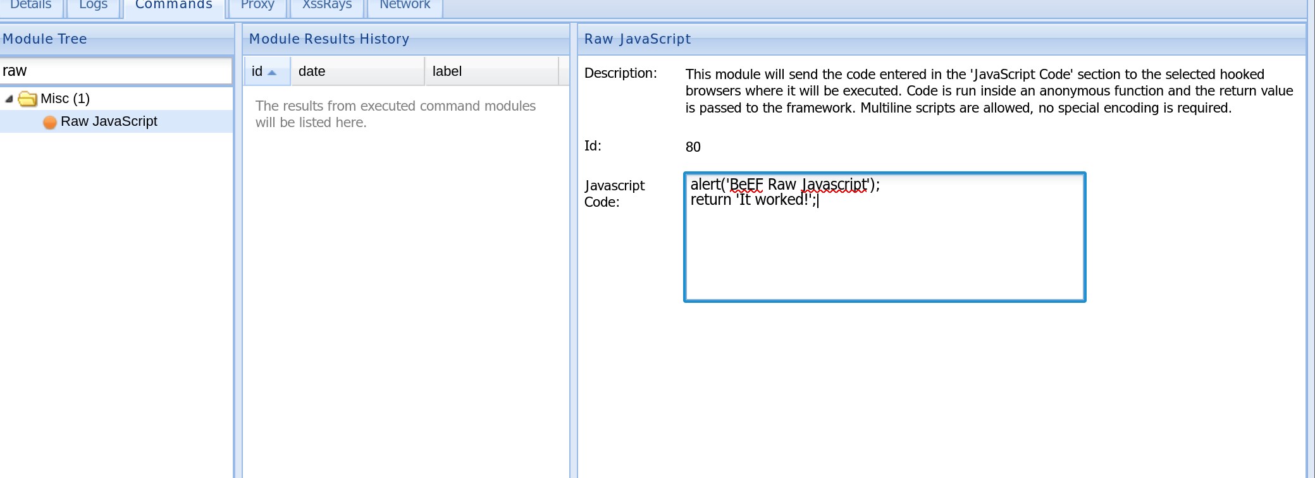Open the Logs tab

pyautogui.click(x=93, y=5)
